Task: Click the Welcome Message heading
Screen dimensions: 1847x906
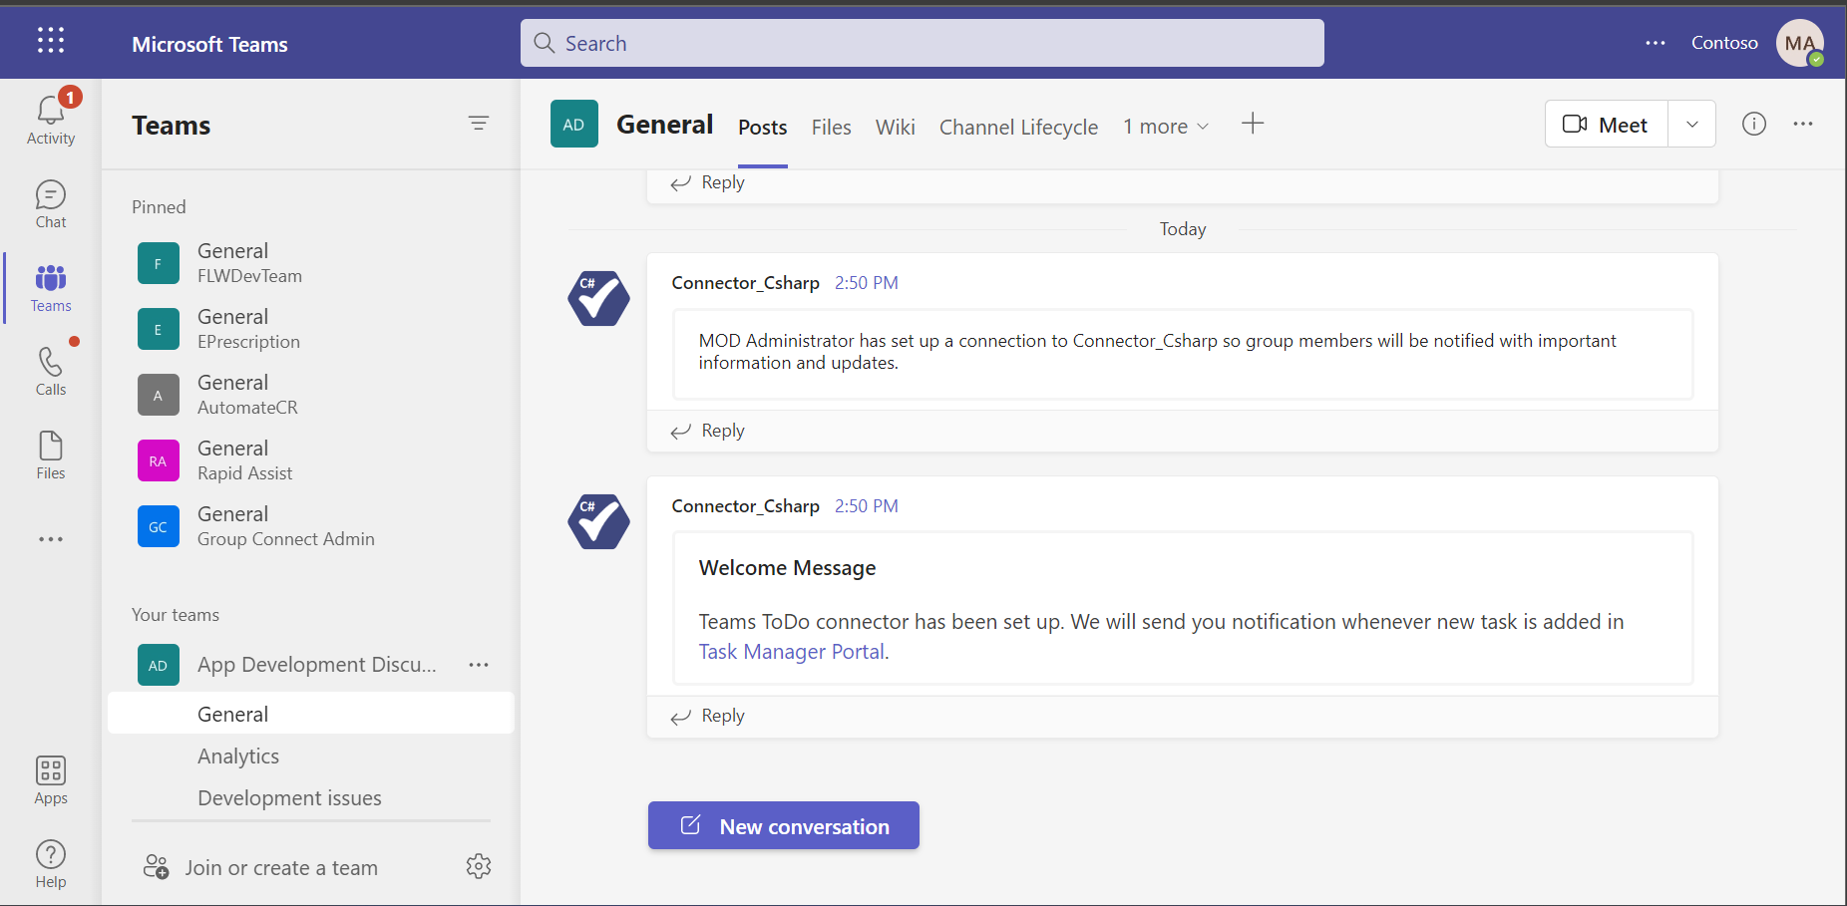Action: pos(787,568)
